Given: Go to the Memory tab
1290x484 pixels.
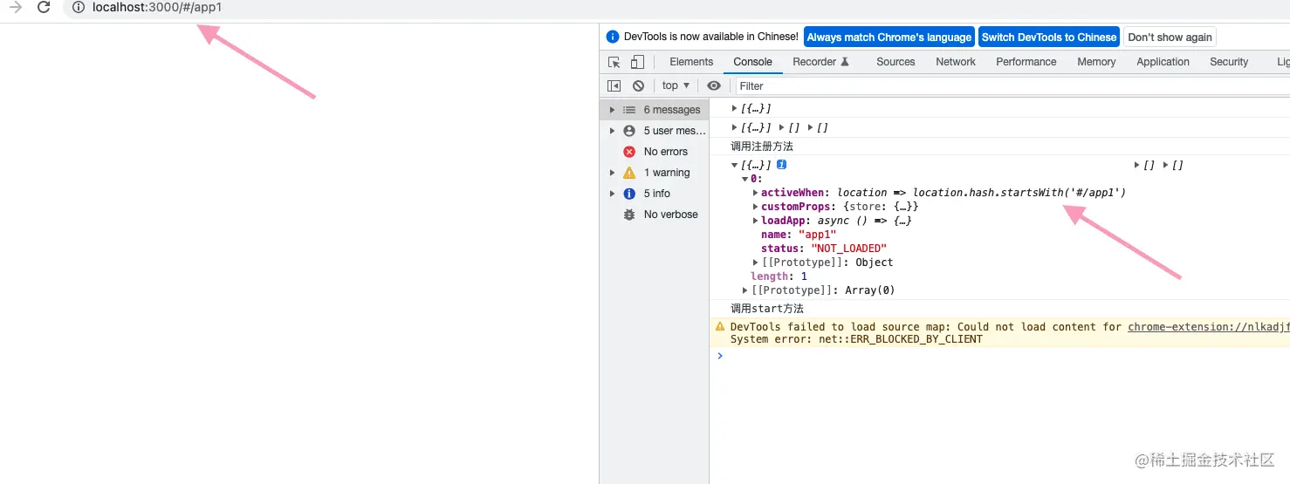Looking at the screenshot, I should pyautogui.click(x=1096, y=62).
